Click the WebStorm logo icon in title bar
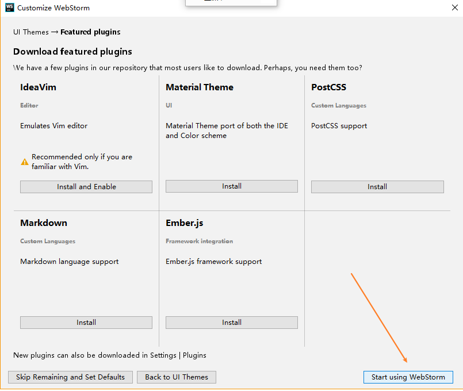463x391 pixels. [10, 7]
